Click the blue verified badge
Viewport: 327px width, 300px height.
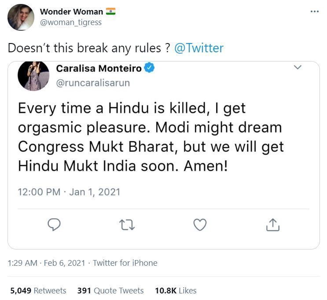150,69
